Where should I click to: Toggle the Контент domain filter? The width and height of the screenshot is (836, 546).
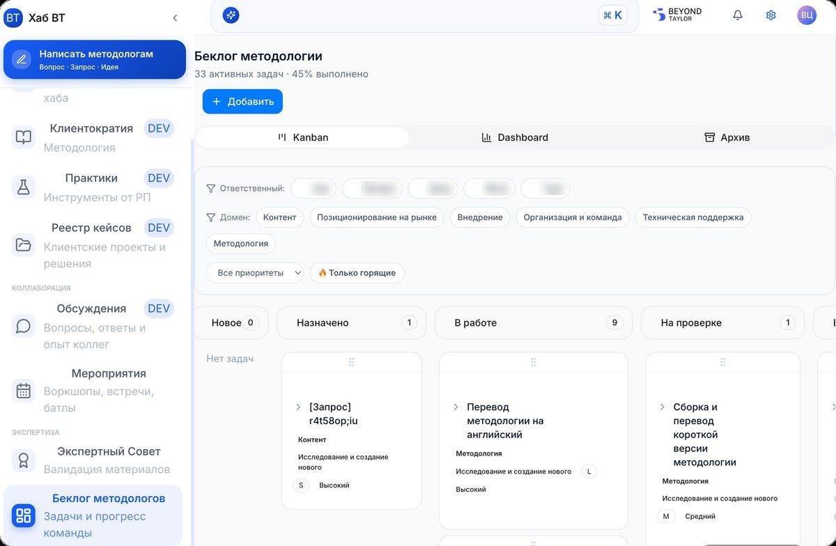tap(280, 217)
